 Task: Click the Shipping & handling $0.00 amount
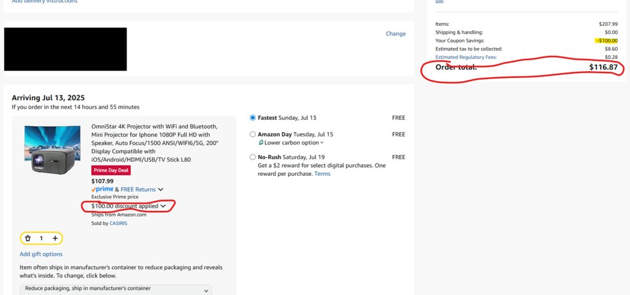612,33
